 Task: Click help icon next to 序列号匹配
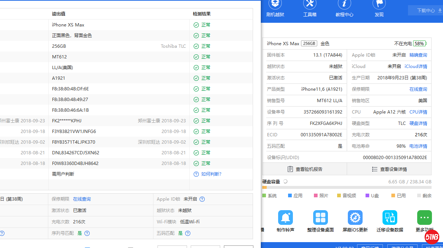pyautogui.click(x=87, y=233)
